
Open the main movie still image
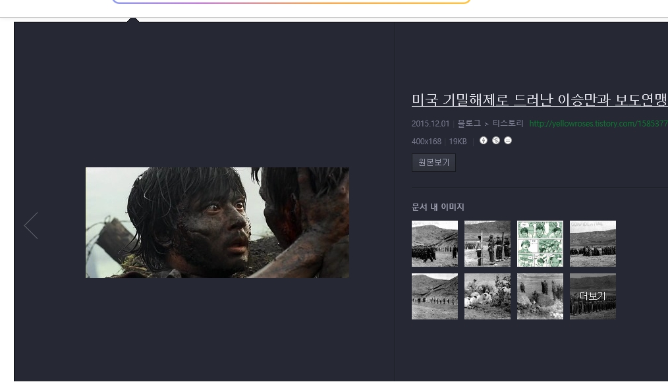pyautogui.click(x=217, y=223)
